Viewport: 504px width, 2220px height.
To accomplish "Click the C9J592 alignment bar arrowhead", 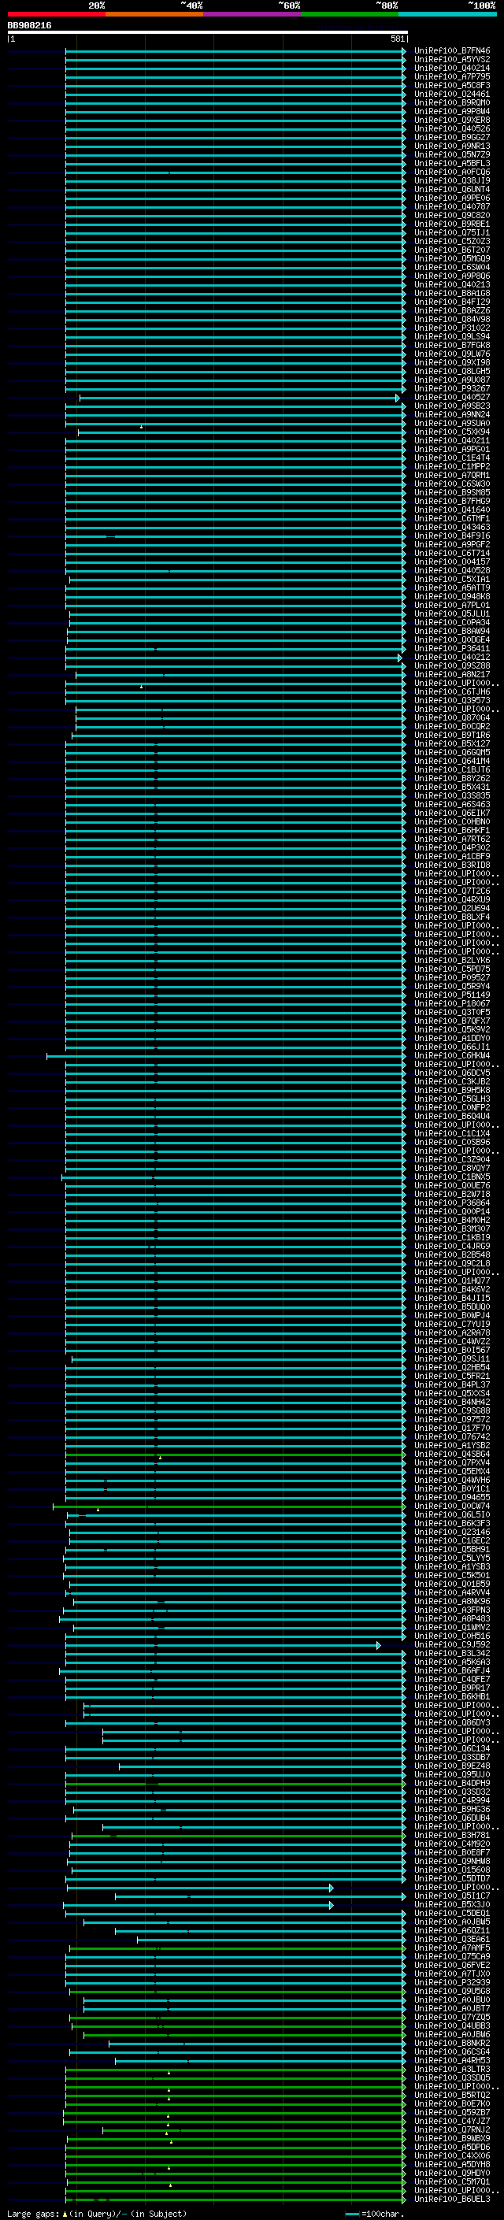I will [378, 1644].
